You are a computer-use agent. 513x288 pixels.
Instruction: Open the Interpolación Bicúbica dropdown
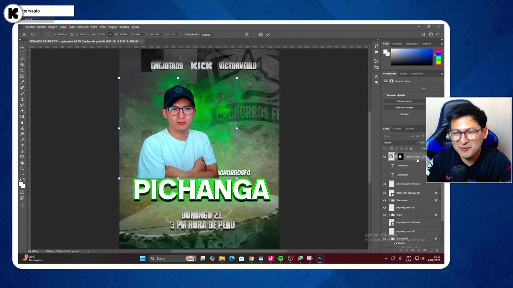click(x=207, y=34)
